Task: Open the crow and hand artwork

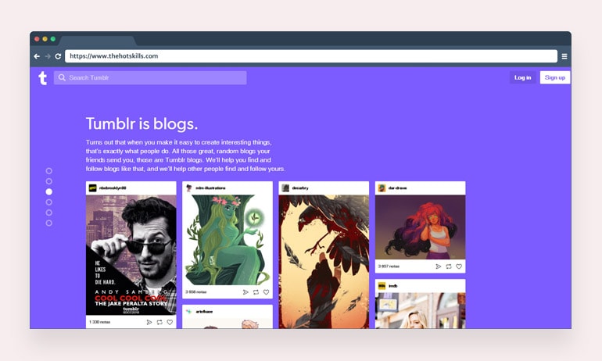Action: (324, 262)
